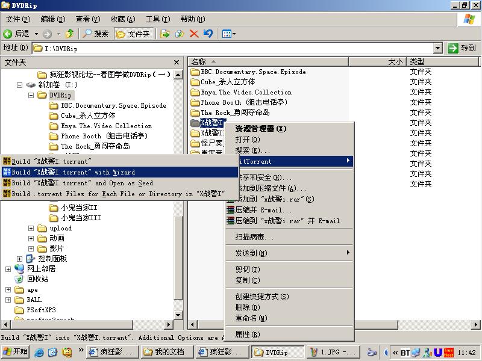The image size is (482, 361).
Task: Click the Forward arrow icon
Action: pyautogui.click(x=47, y=34)
